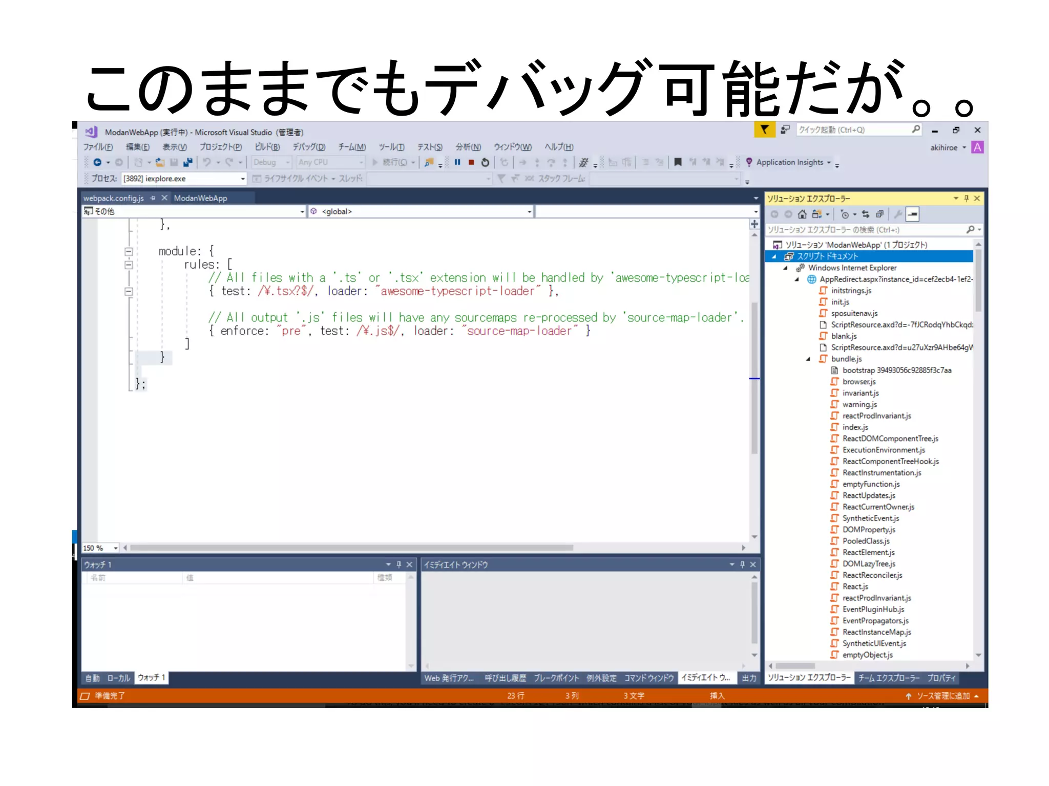The image size is (1049, 786).
Task: Click Solution Explorer vertical scrollbar thumb
Action: 978,281
